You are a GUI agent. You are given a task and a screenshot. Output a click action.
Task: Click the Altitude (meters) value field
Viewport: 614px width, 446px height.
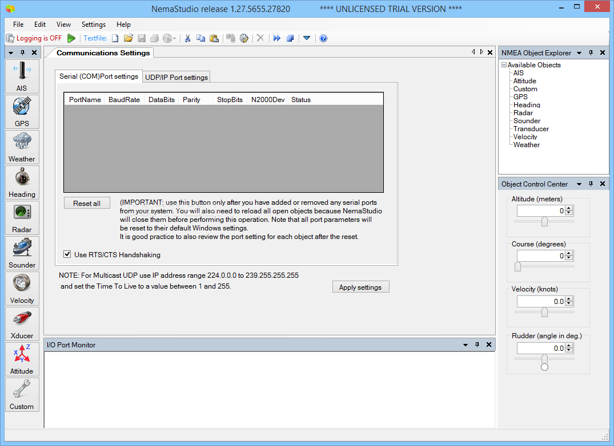point(541,210)
